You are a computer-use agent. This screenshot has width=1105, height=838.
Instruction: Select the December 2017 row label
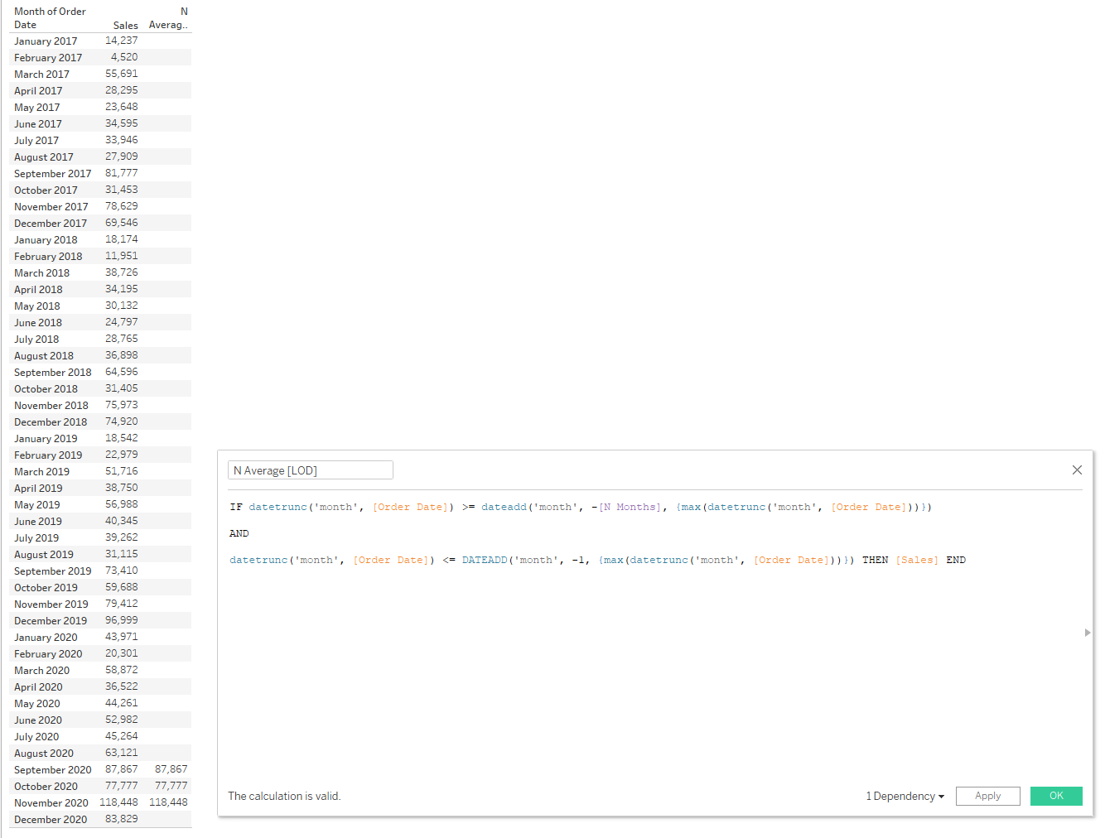(51, 224)
